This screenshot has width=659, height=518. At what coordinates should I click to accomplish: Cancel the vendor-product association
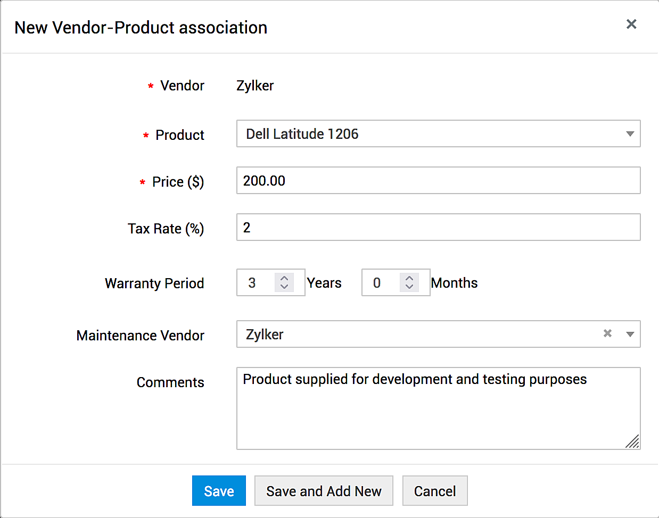point(435,491)
